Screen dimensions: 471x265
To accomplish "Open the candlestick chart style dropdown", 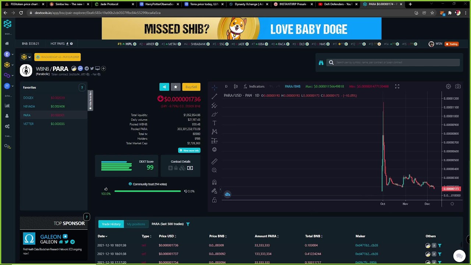I will (236, 86).
